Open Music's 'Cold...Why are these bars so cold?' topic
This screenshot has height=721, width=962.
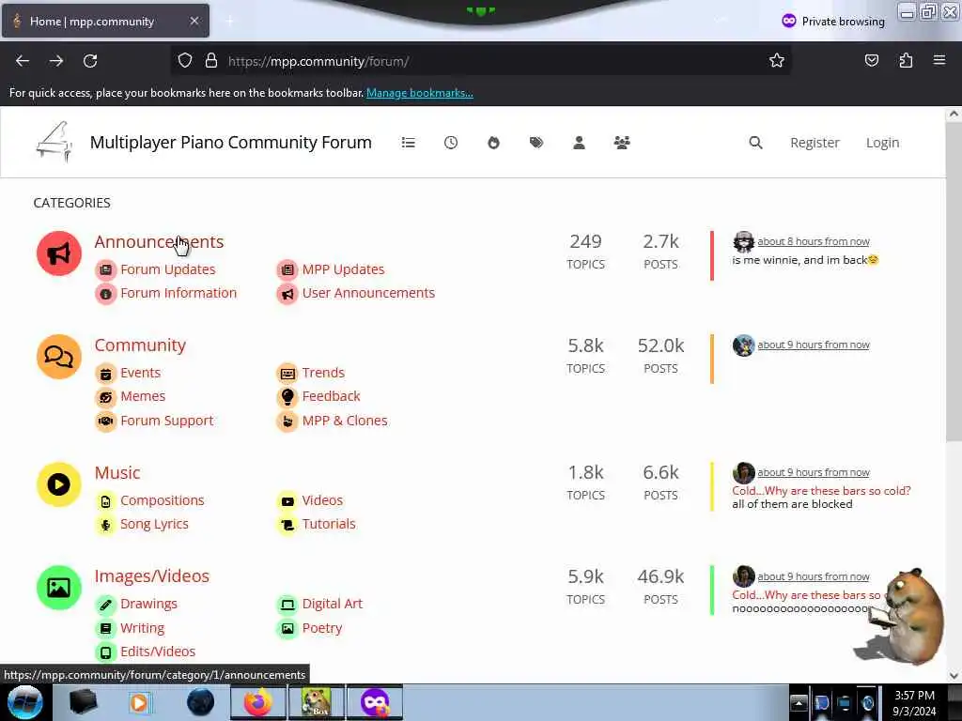[821, 491]
